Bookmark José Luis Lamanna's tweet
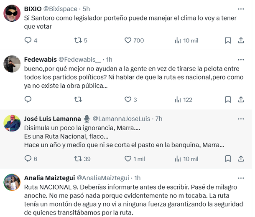This screenshot has height=217, width=255. (x=228, y=159)
